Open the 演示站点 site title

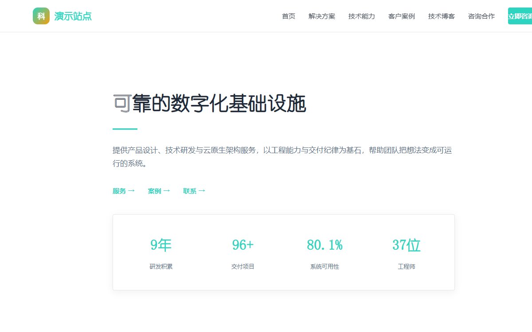click(73, 16)
